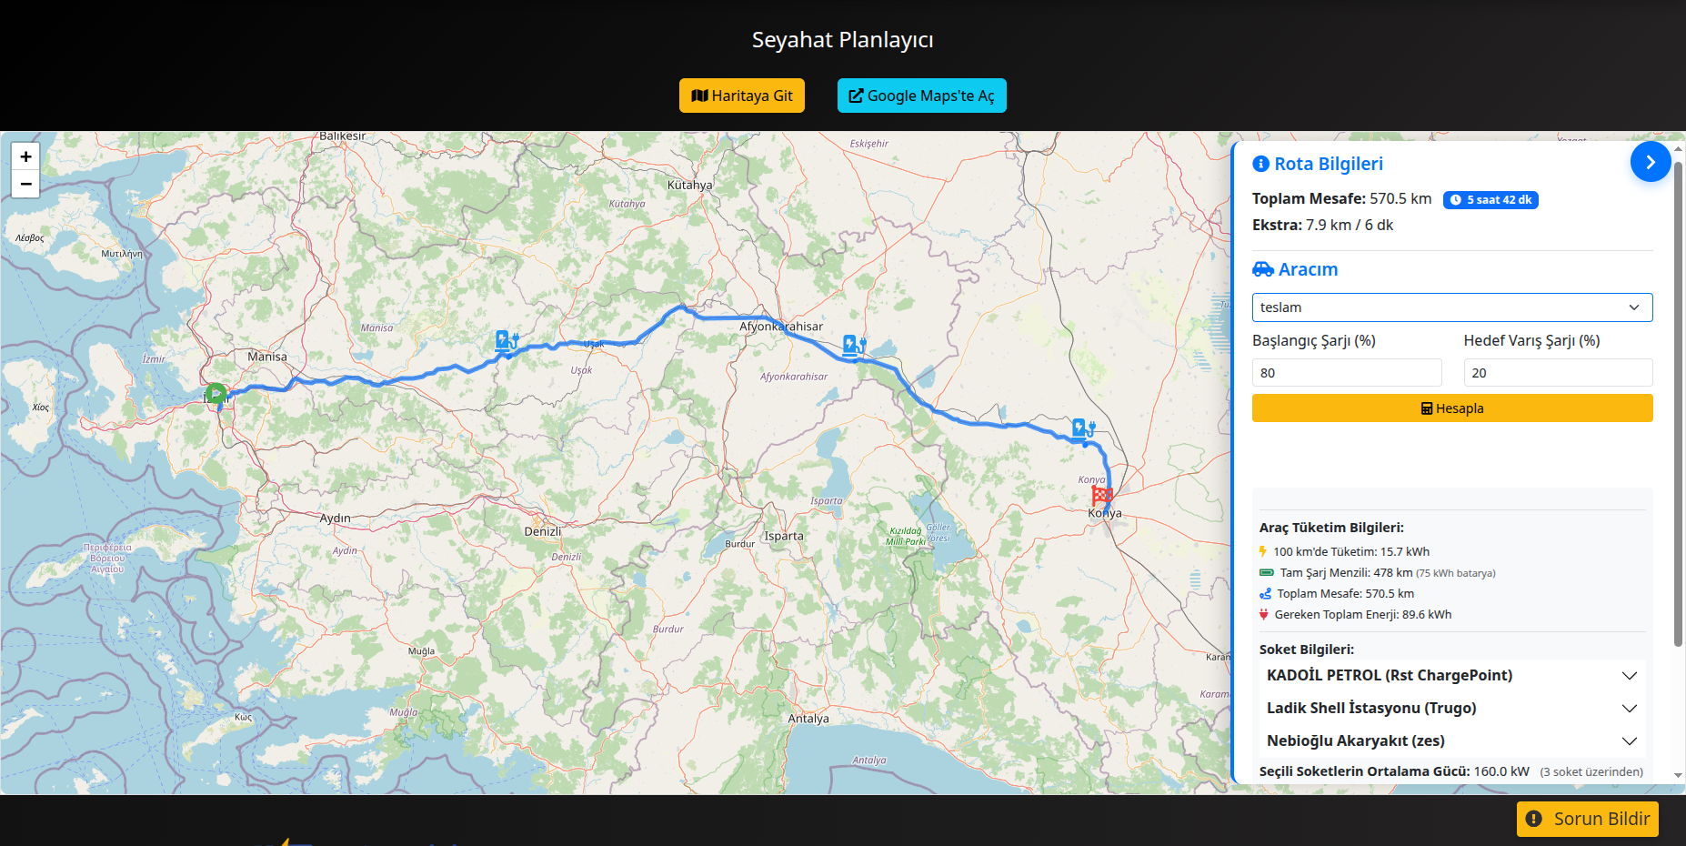Zoom in on the map
1686x846 pixels.
(x=25, y=156)
